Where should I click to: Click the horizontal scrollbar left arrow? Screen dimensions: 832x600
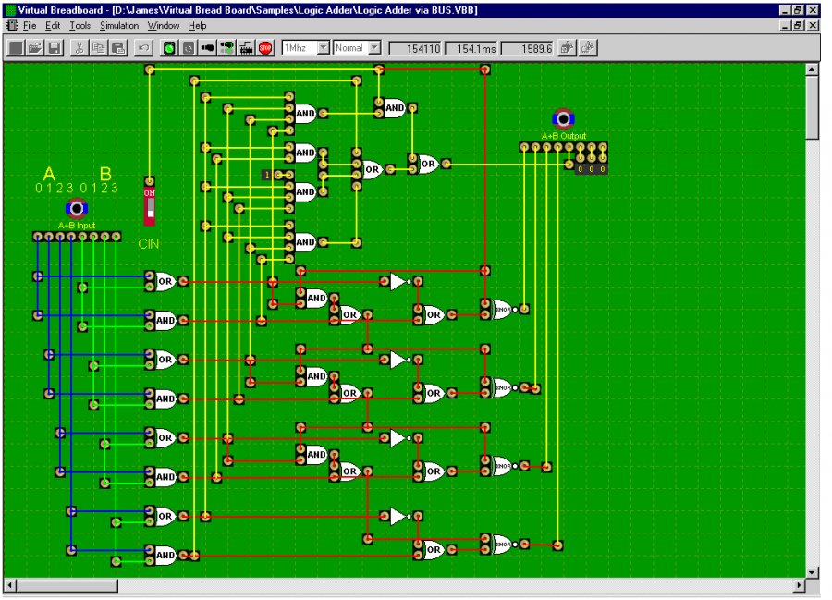(10, 585)
